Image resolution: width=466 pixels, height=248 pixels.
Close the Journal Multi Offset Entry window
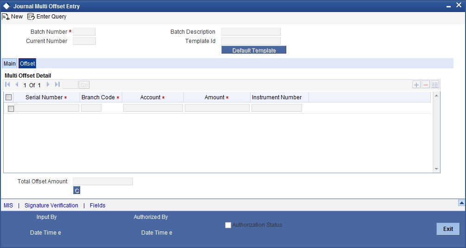click(x=459, y=6)
